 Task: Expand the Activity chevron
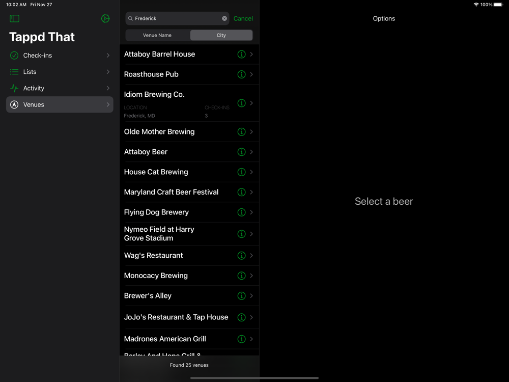pyautogui.click(x=108, y=88)
